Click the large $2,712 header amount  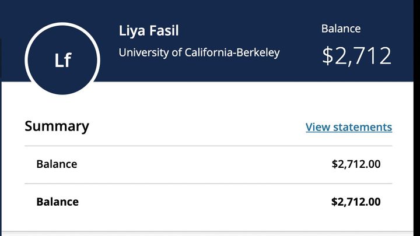pyautogui.click(x=356, y=56)
